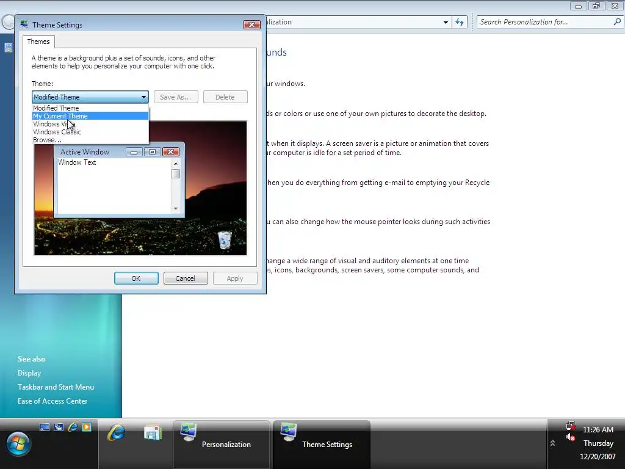Click Active Window title in preview
Image resolution: width=625 pixels, height=469 pixels.
coord(84,152)
